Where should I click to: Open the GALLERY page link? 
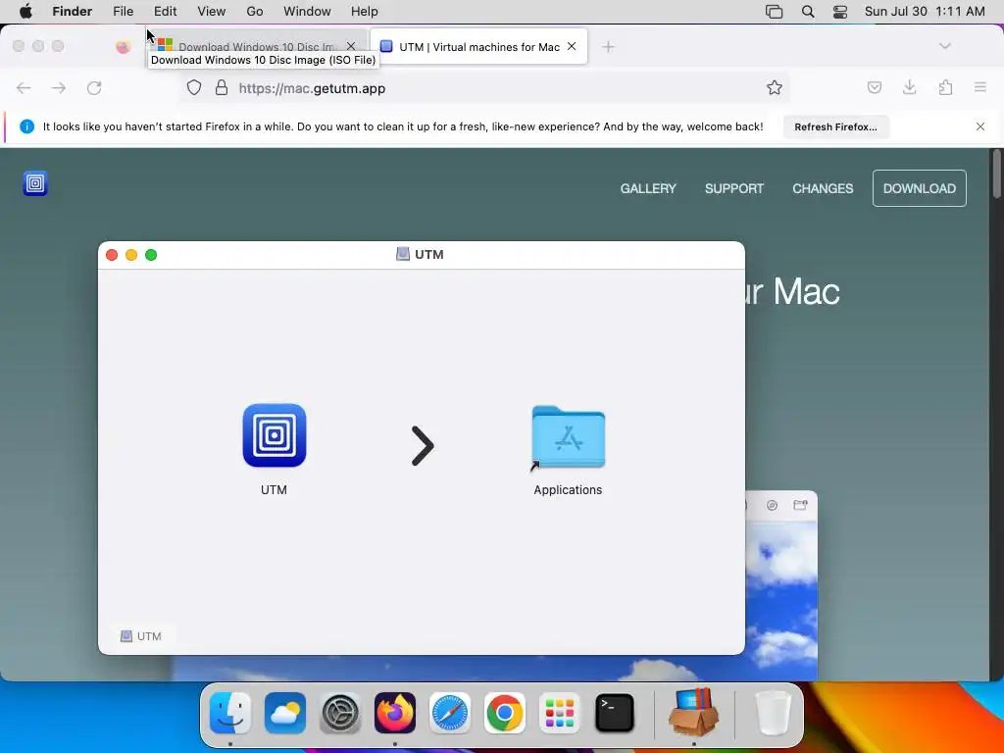(648, 188)
